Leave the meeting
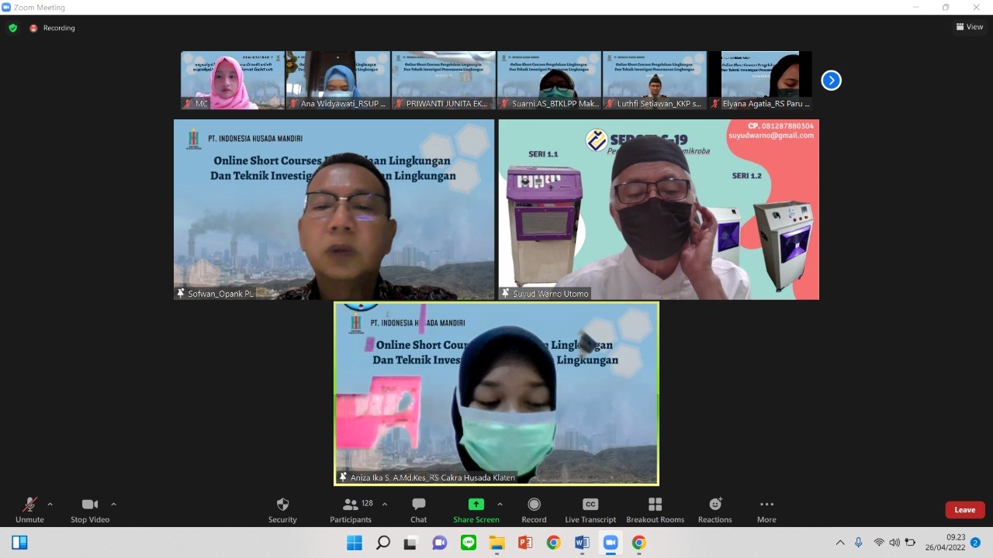The image size is (993, 558). point(965,510)
